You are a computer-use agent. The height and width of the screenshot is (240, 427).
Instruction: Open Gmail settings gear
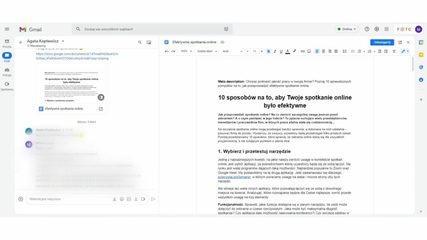[x=377, y=29]
